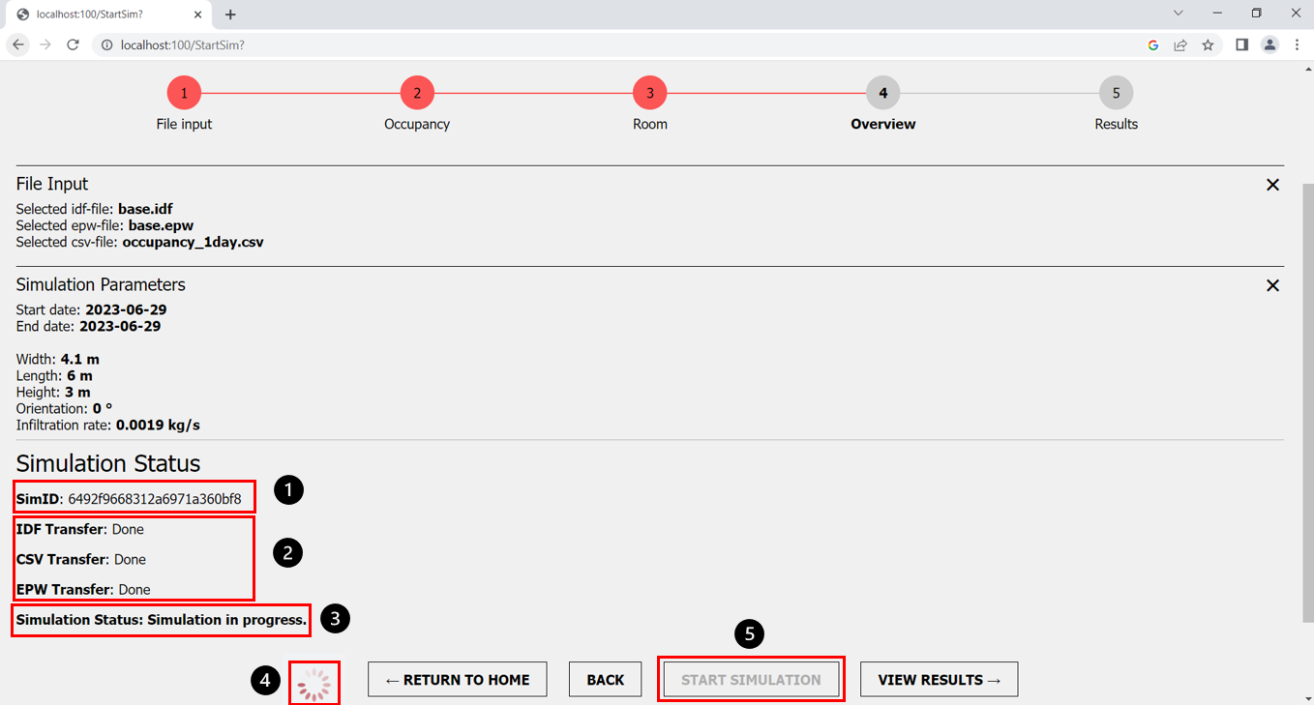Click step 3 Room circle
The image size is (1314, 705).
[x=650, y=93]
